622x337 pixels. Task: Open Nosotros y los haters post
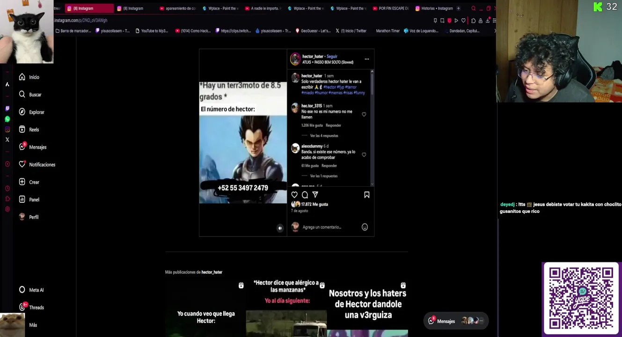click(x=367, y=308)
